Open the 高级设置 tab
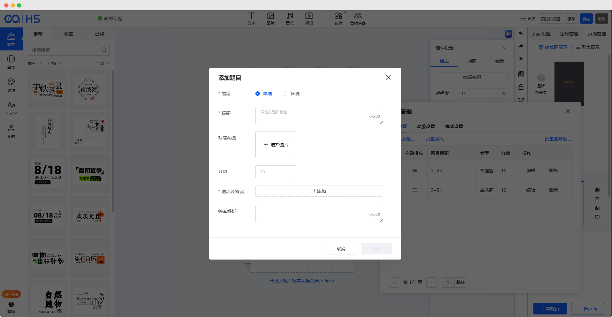Viewport: 612px width, 317px height. point(426,126)
